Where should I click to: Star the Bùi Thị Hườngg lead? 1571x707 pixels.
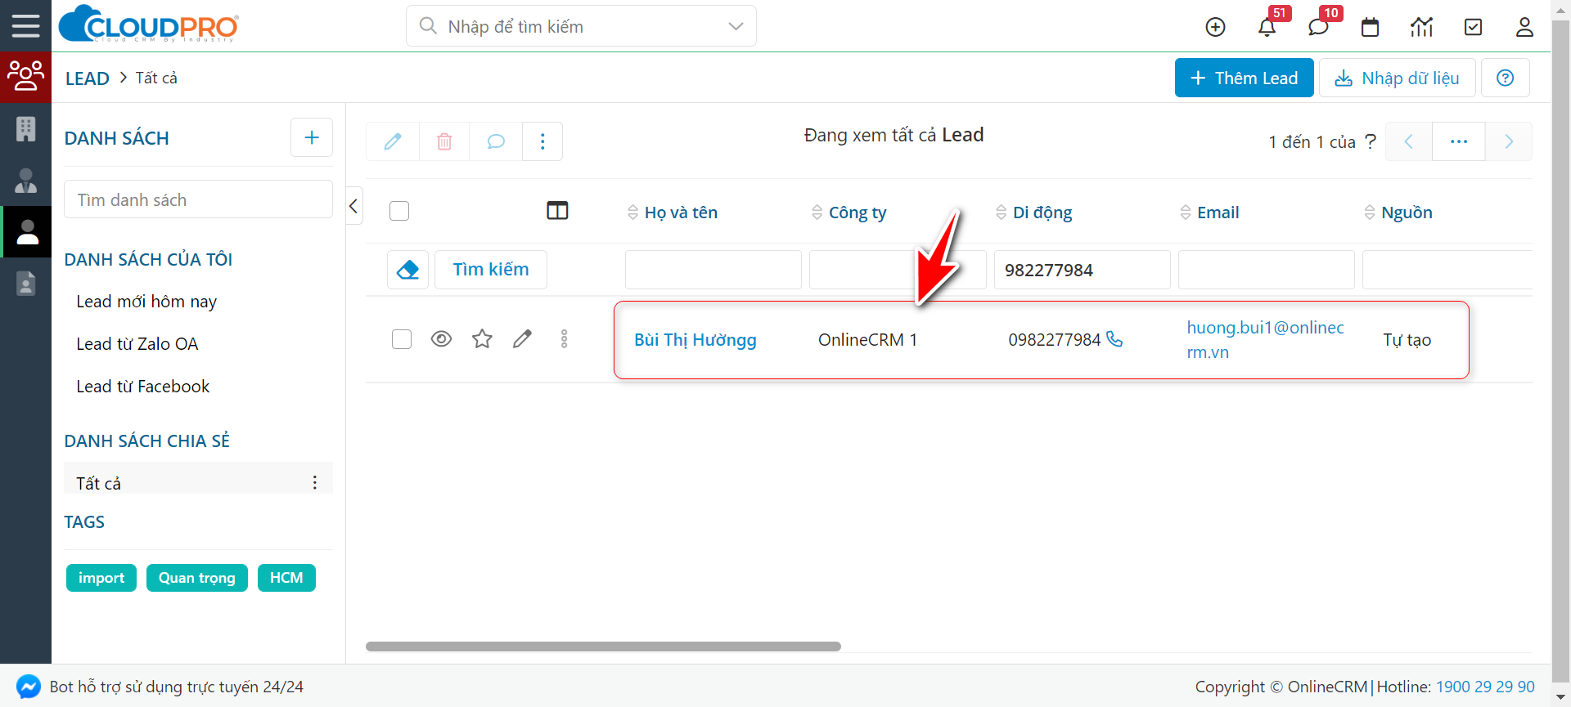(482, 338)
